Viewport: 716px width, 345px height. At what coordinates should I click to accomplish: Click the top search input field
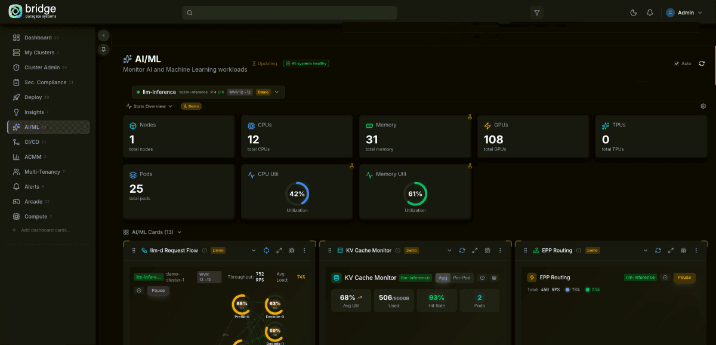tap(289, 13)
